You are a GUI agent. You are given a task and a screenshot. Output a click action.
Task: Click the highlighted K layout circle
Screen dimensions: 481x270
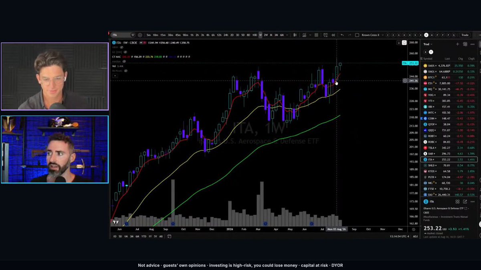(426, 35)
